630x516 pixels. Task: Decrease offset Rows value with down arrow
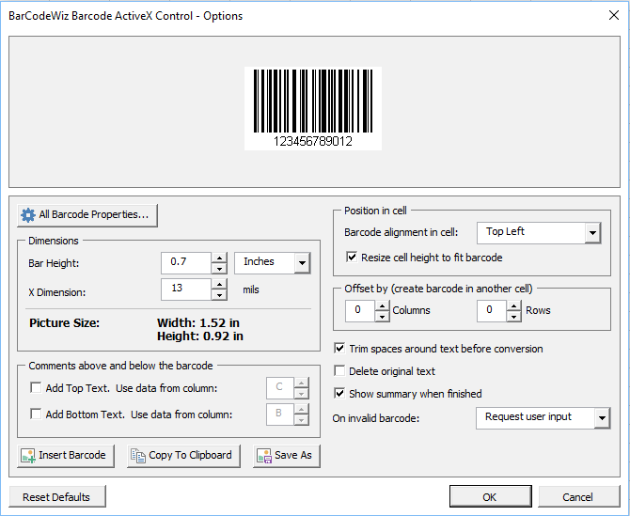(514, 317)
